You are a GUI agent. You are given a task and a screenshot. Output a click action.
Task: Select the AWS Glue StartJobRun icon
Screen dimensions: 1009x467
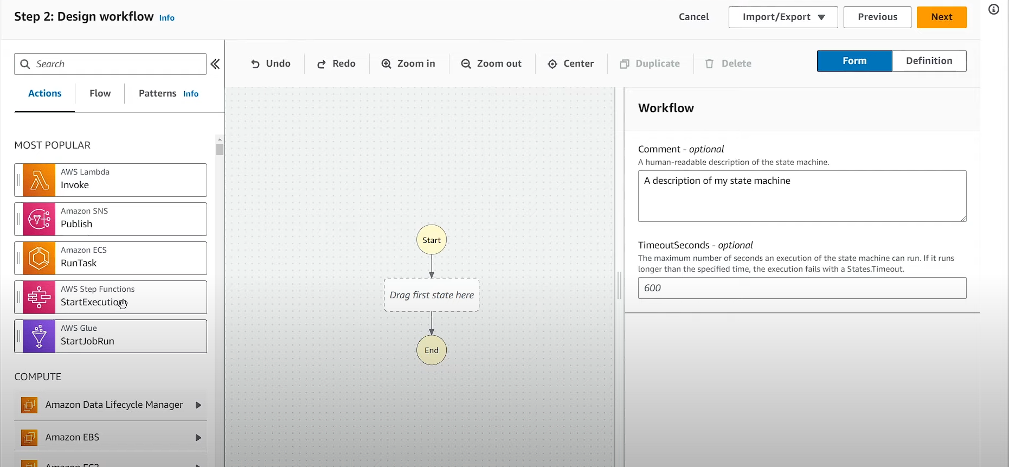[x=39, y=336]
